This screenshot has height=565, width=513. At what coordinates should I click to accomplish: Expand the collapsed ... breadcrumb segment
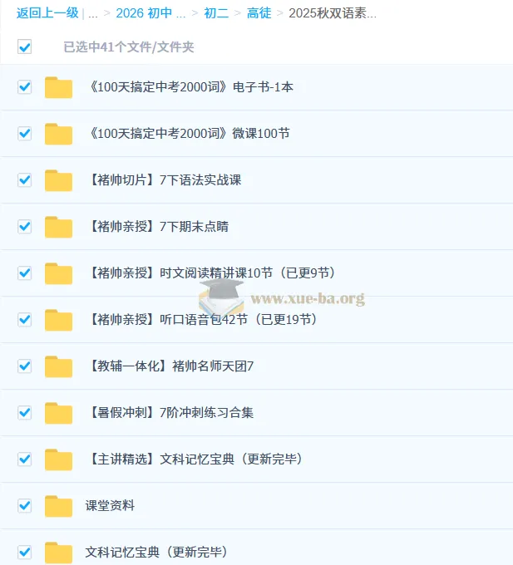point(92,13)
